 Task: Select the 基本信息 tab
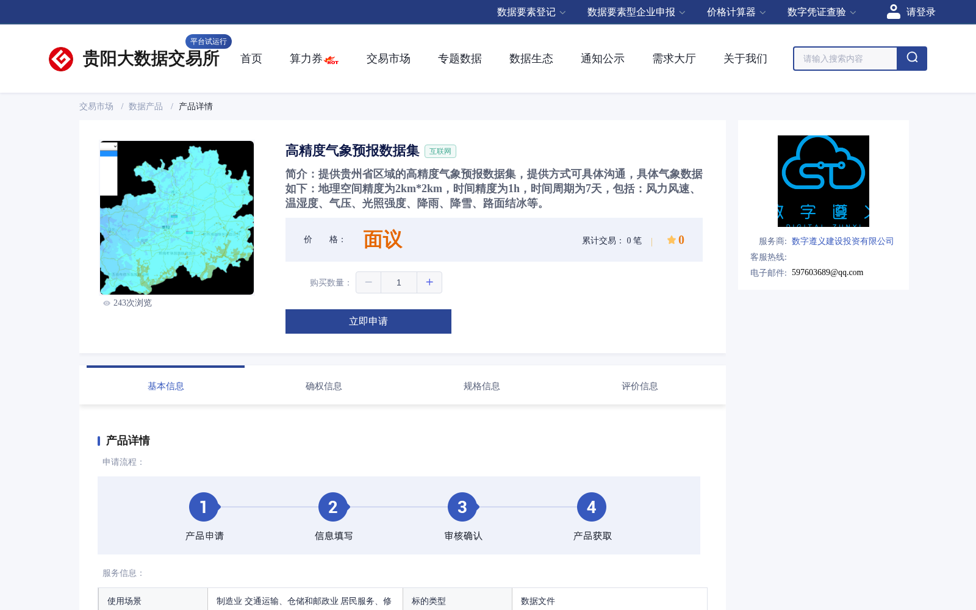tap(166, 386)
